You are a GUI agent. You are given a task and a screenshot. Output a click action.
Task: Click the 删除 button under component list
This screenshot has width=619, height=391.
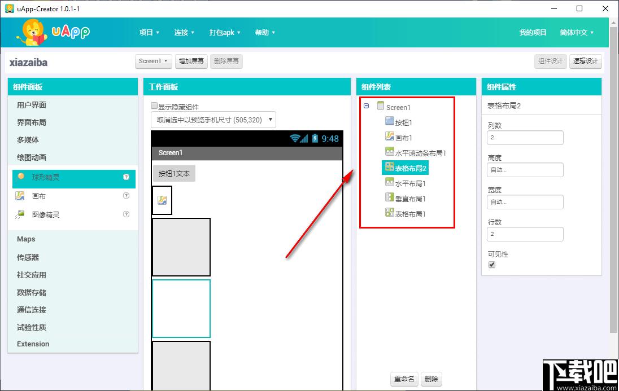click(x=431, y=379)
